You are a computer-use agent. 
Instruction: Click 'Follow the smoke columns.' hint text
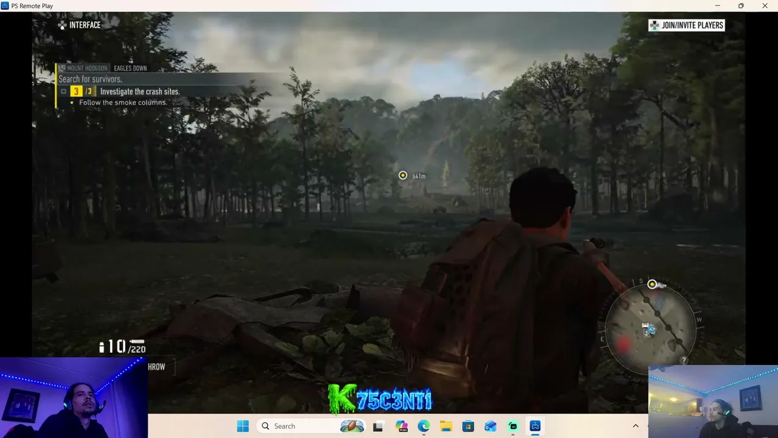coord(123,102)
